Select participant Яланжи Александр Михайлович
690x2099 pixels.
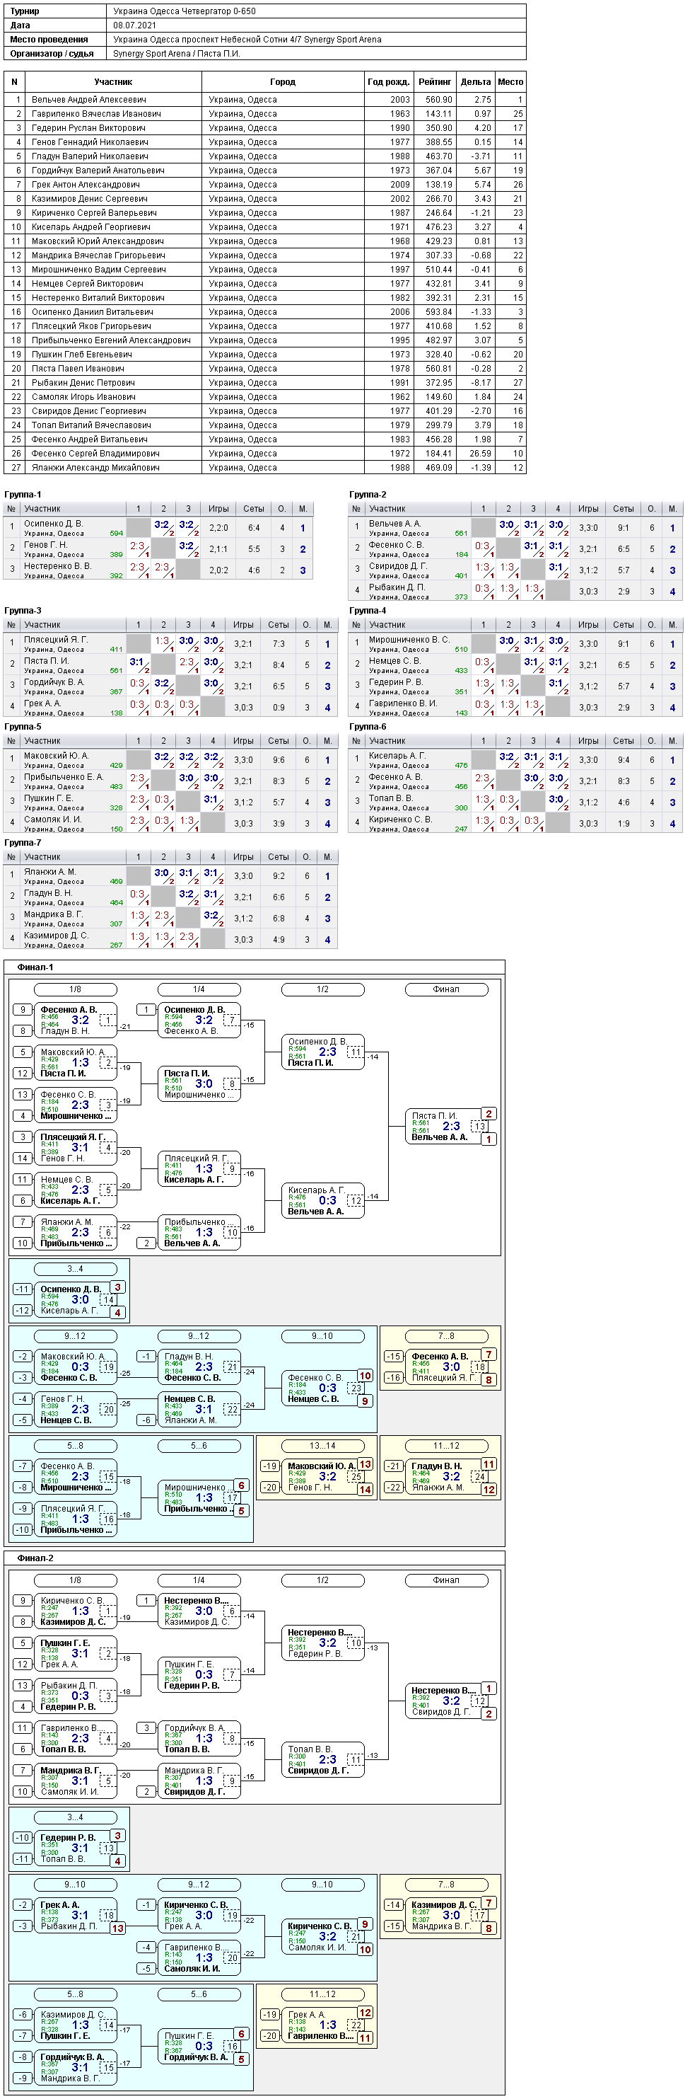point(95,468)
